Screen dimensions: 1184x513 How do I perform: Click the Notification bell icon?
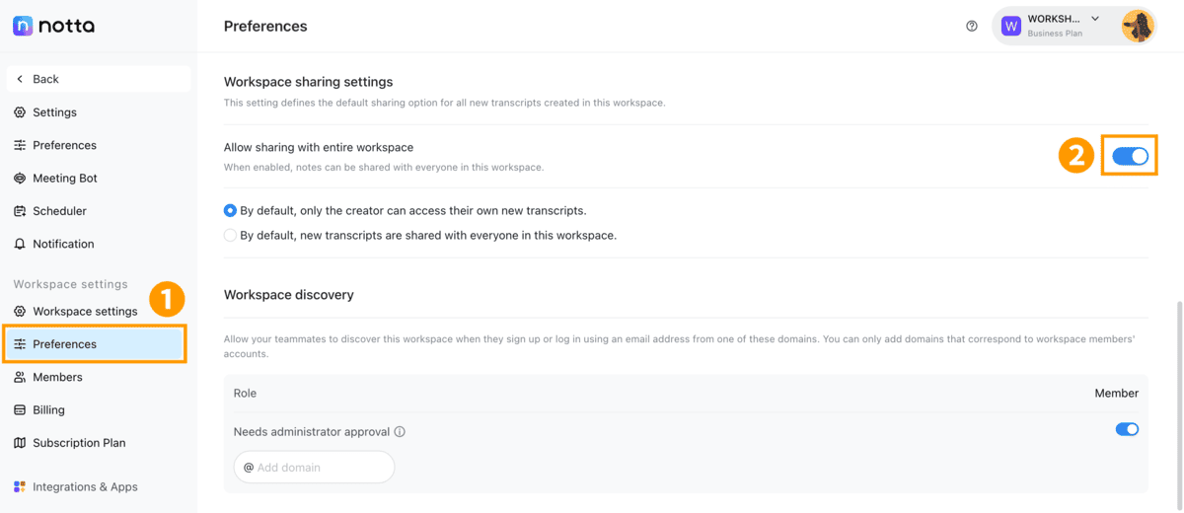(20, 244)
